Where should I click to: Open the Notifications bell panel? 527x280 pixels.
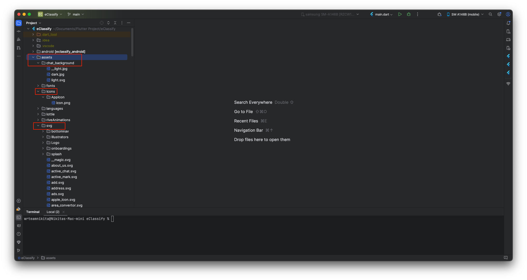[508, 23]
